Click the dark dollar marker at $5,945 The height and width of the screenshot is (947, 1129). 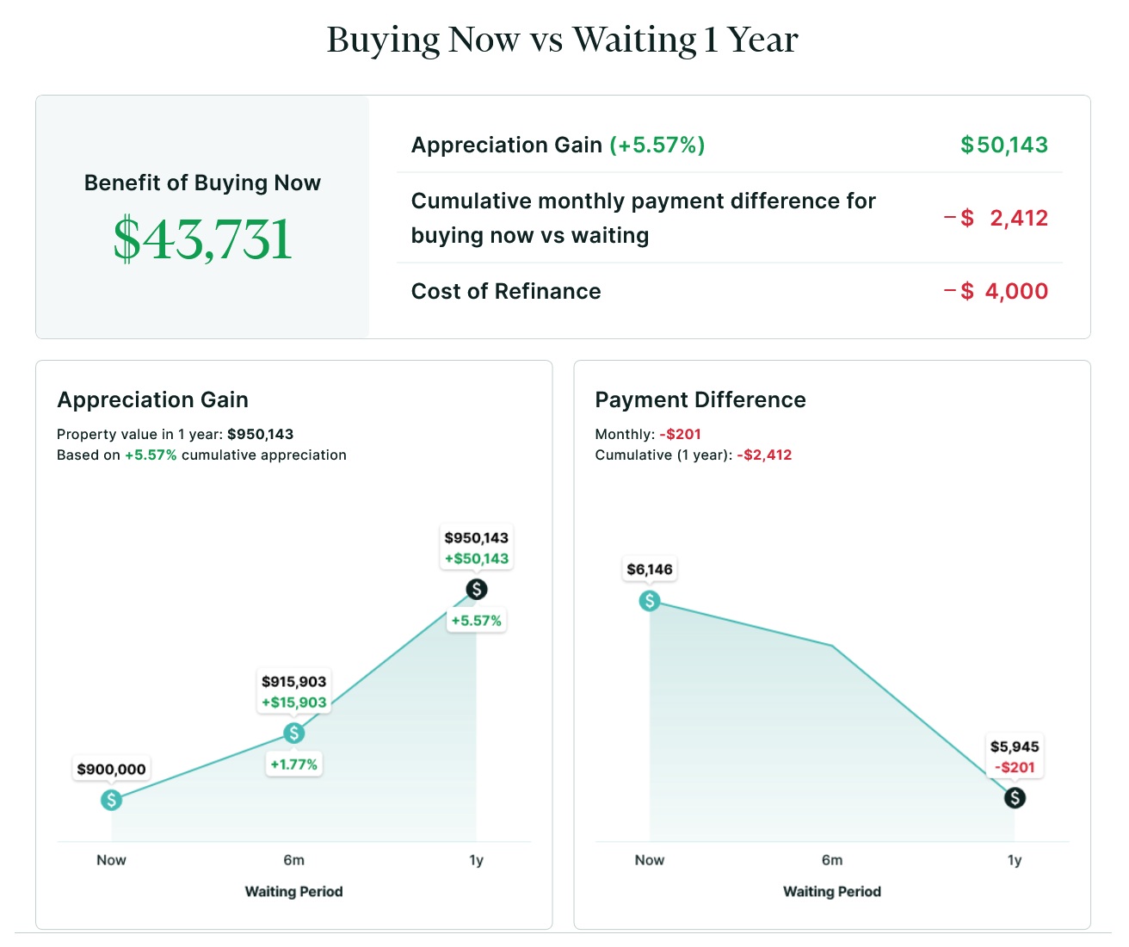tap(1015, 797)
